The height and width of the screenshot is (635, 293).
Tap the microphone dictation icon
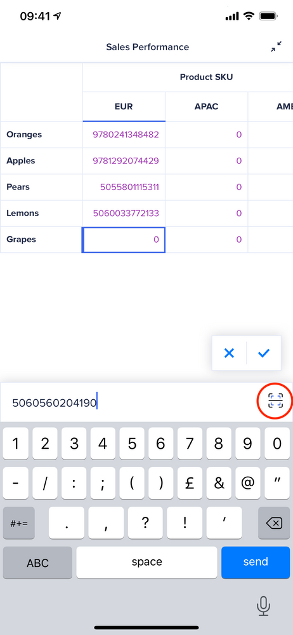(263, 606)
